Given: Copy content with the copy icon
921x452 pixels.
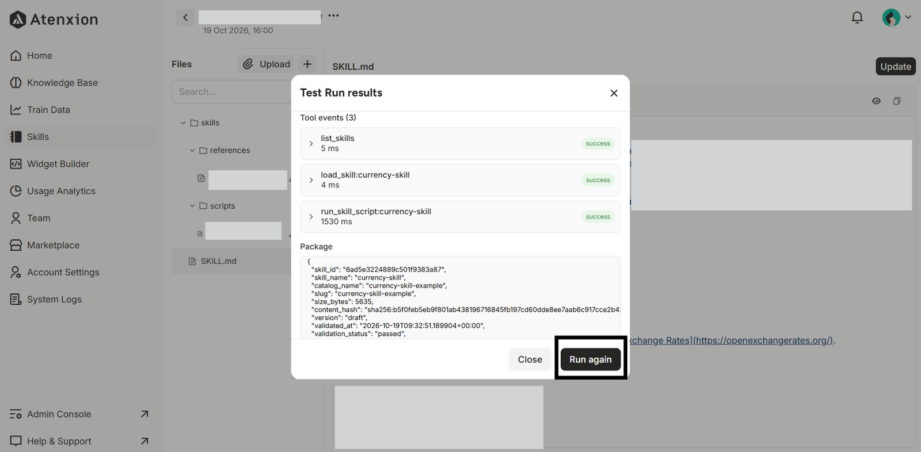Looking at the screenshot, I should click(897, 101).
